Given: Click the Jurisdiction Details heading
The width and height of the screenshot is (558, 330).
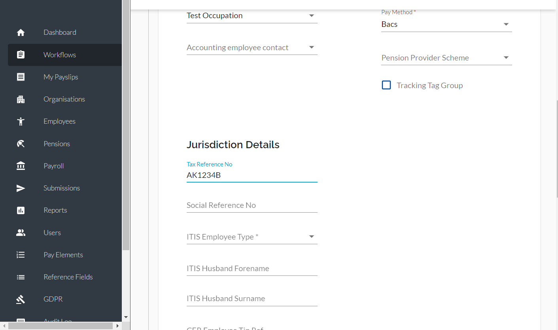Looking at the screenshot, I should (x=233, y=145).
